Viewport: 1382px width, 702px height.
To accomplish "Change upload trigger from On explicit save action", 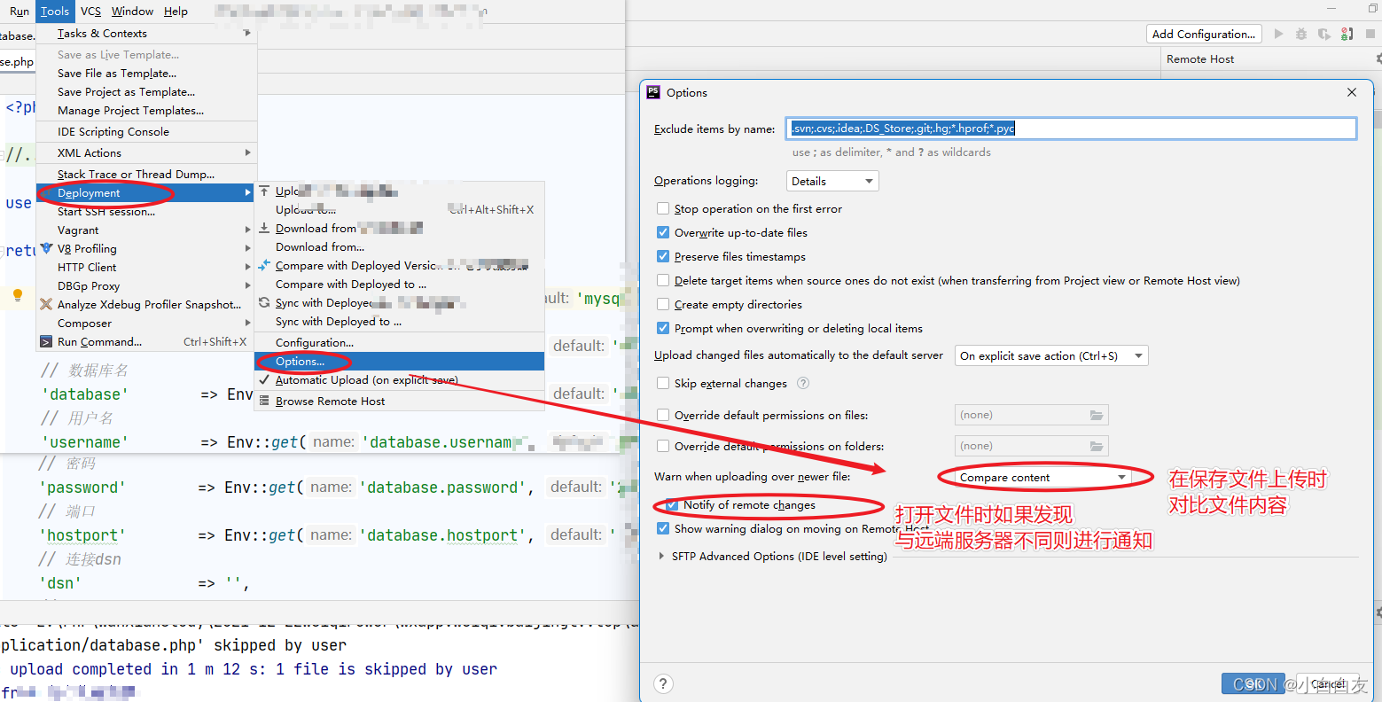I will coord(1050,355).
